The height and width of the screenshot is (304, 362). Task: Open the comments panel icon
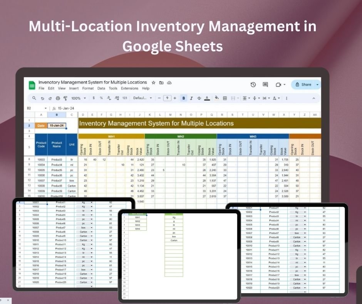tap(265, 84)
